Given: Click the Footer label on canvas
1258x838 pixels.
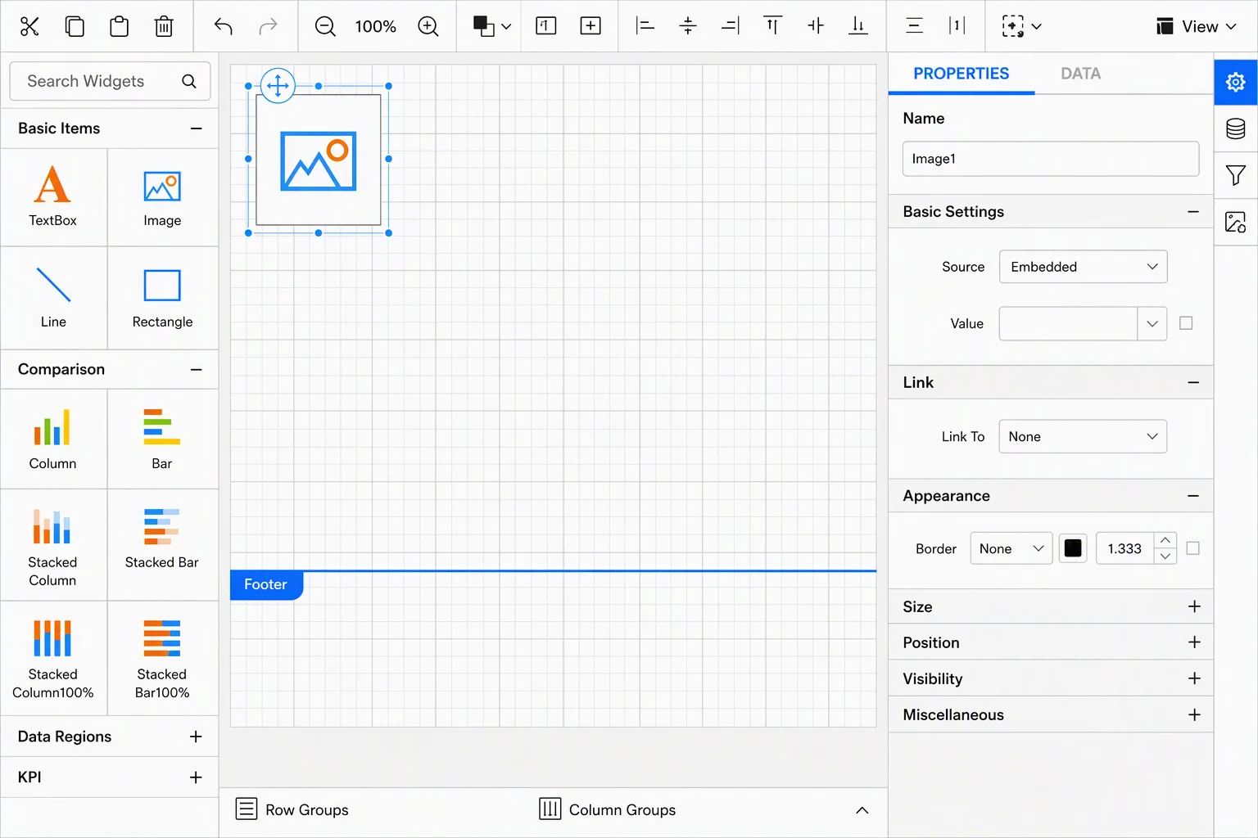Looking at the screenshot, I should 266,585.
